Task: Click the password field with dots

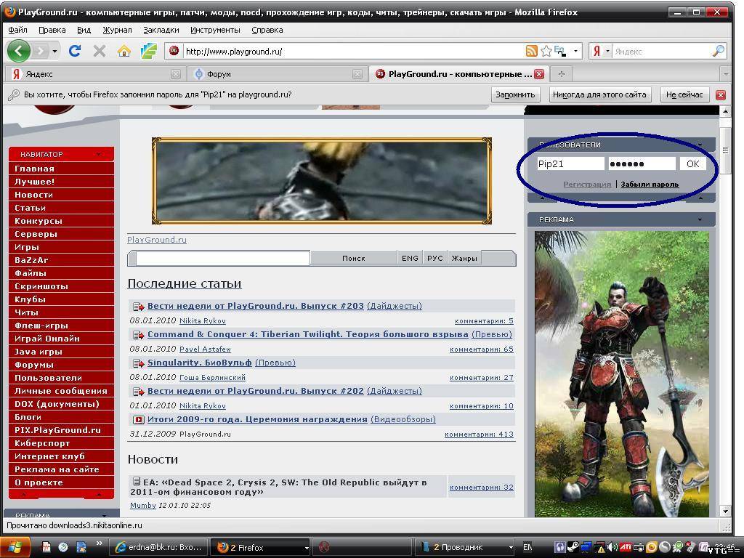Action: [642, 163]
